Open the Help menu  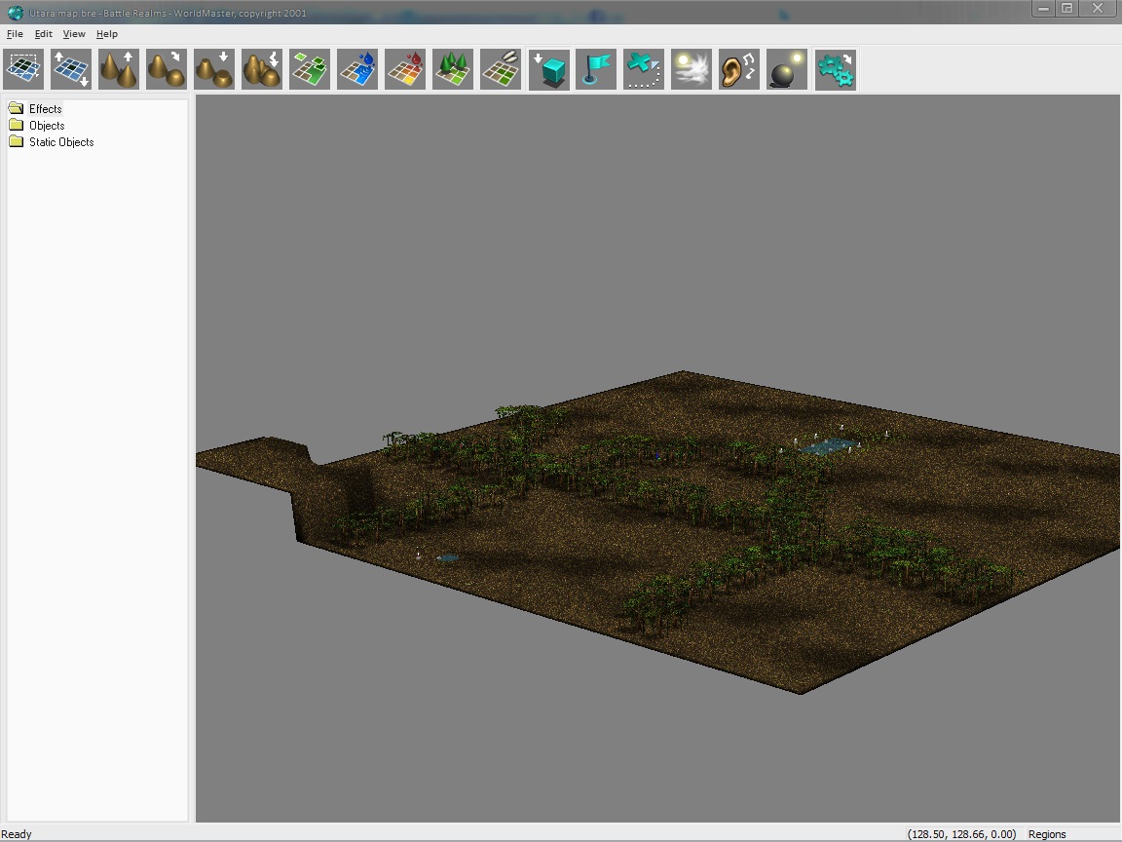(106, 34)
